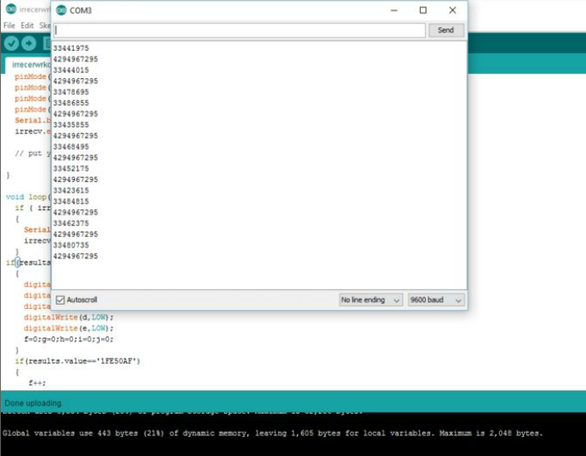
Task: Click the Global variables use 443 bytes console line
Action: (x=272, y=434)
